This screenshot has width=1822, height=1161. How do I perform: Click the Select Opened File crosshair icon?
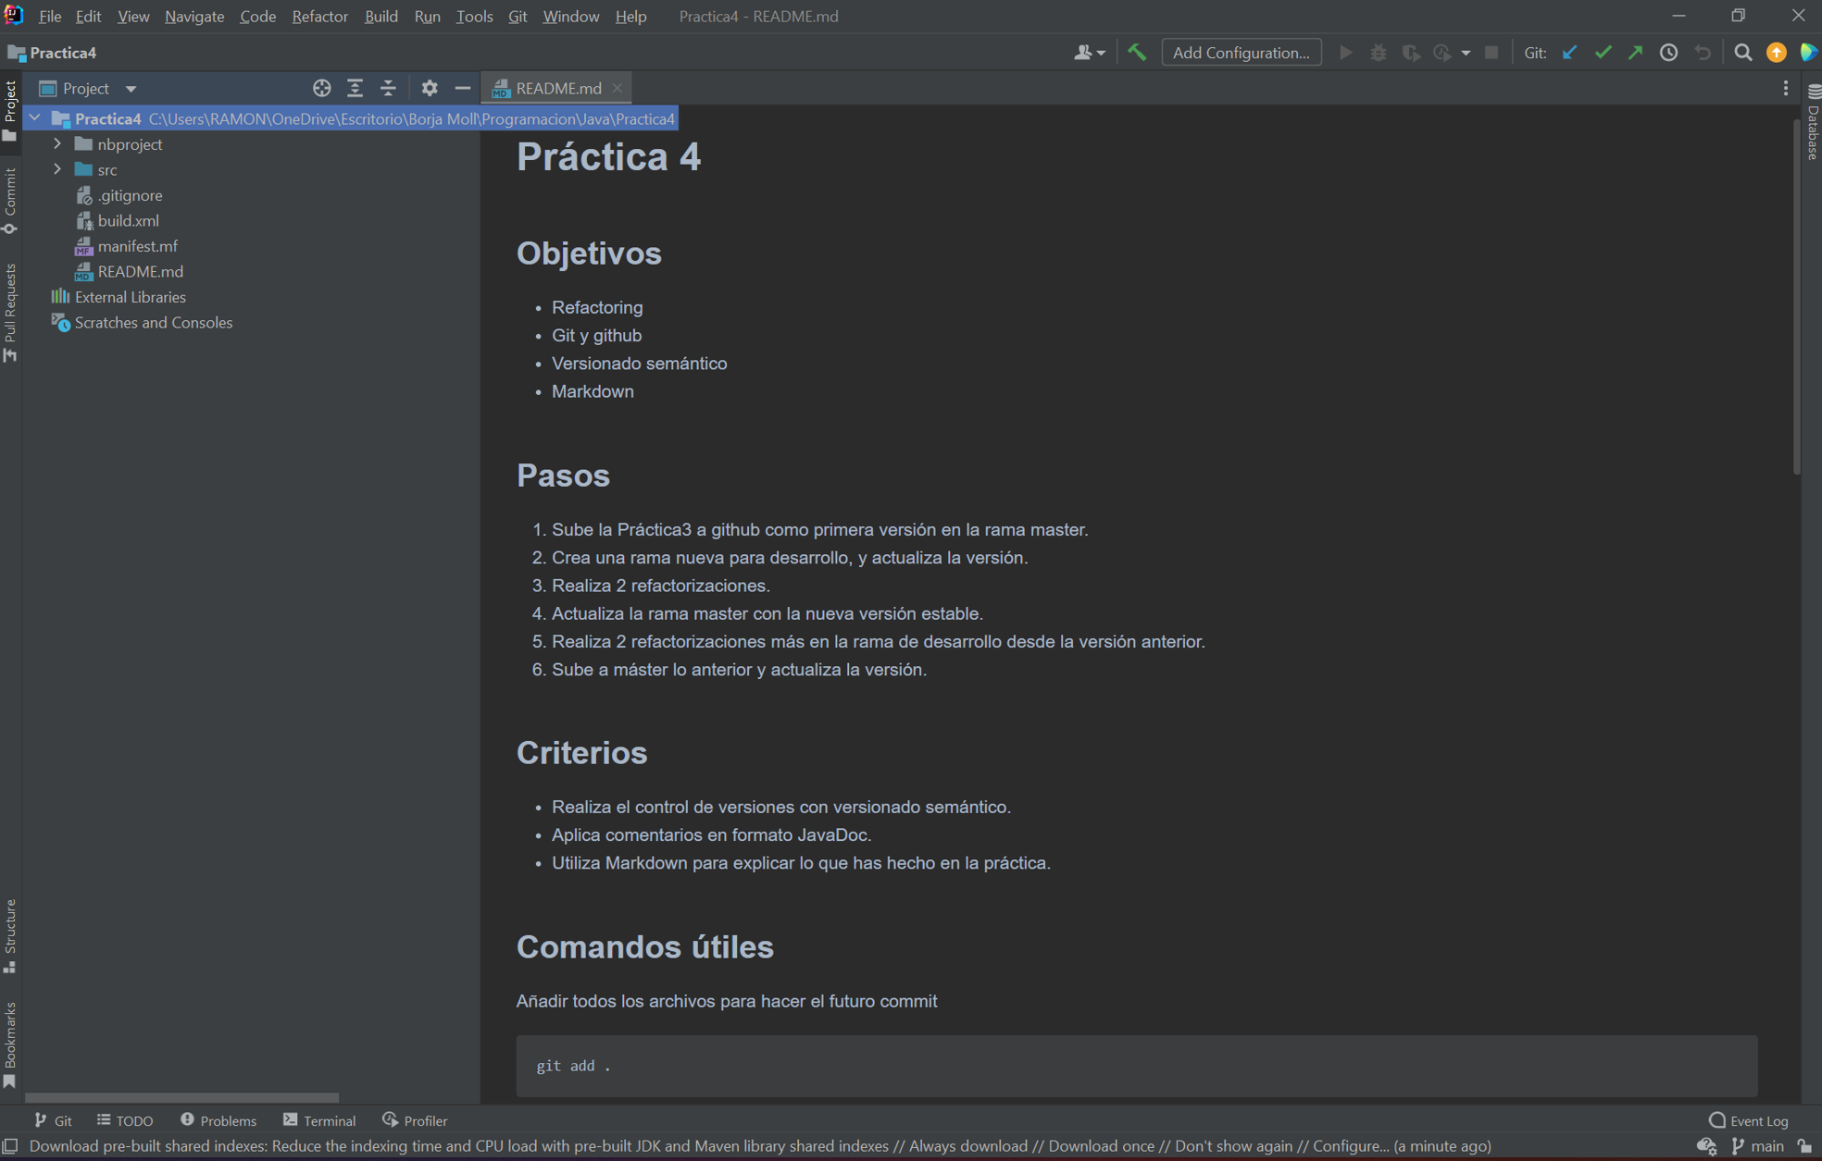click(x=321, y=88)
